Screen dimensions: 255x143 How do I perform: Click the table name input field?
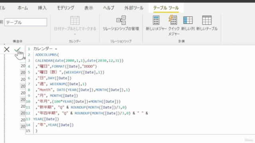pyautogui.click(x=25, y=22)
